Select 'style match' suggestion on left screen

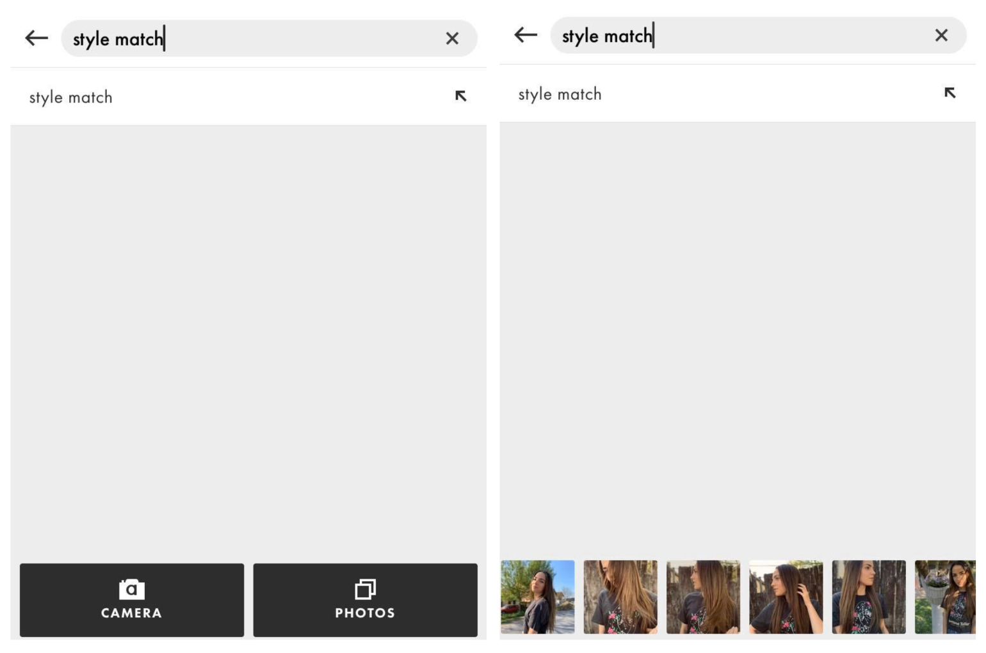pos(248,97)
